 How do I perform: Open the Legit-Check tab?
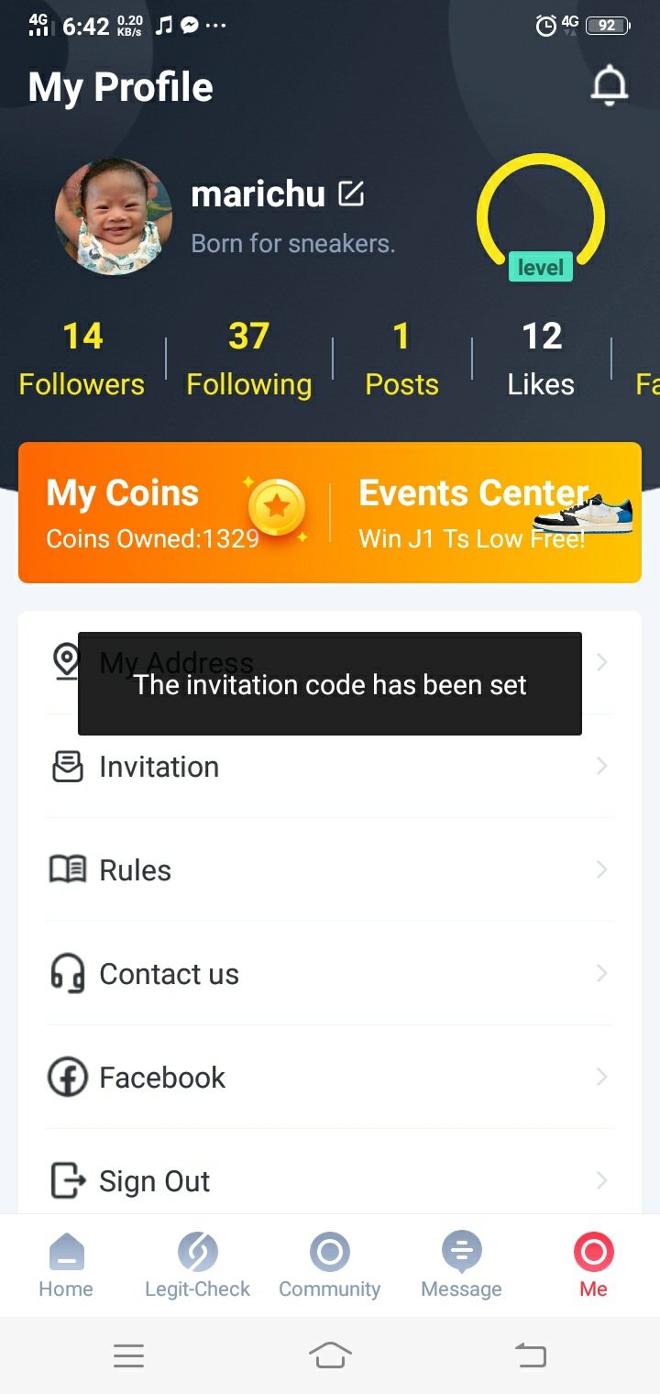coord(197,1264)
